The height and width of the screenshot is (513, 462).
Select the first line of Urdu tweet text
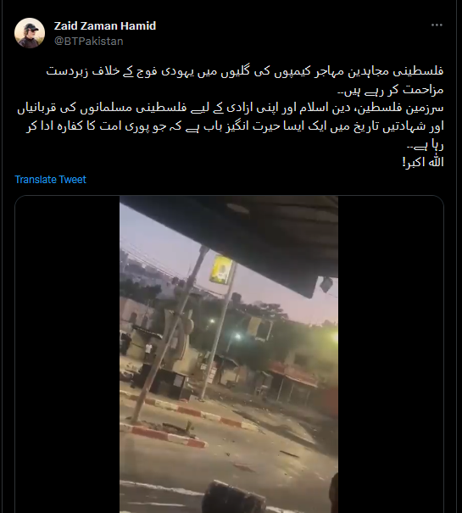point(245,71)
